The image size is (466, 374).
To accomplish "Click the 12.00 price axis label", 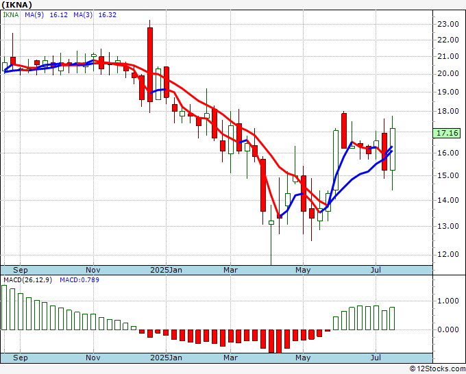I will pyautogui.click(x=448, y=255).
